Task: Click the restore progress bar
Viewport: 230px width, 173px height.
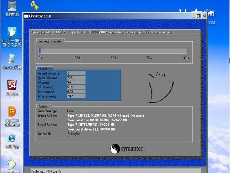Action: [113, 51]
